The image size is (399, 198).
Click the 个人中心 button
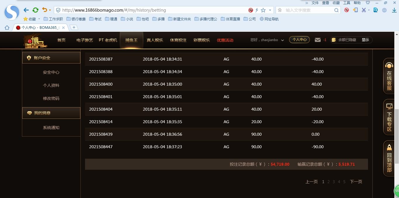[x=299, y=40]
